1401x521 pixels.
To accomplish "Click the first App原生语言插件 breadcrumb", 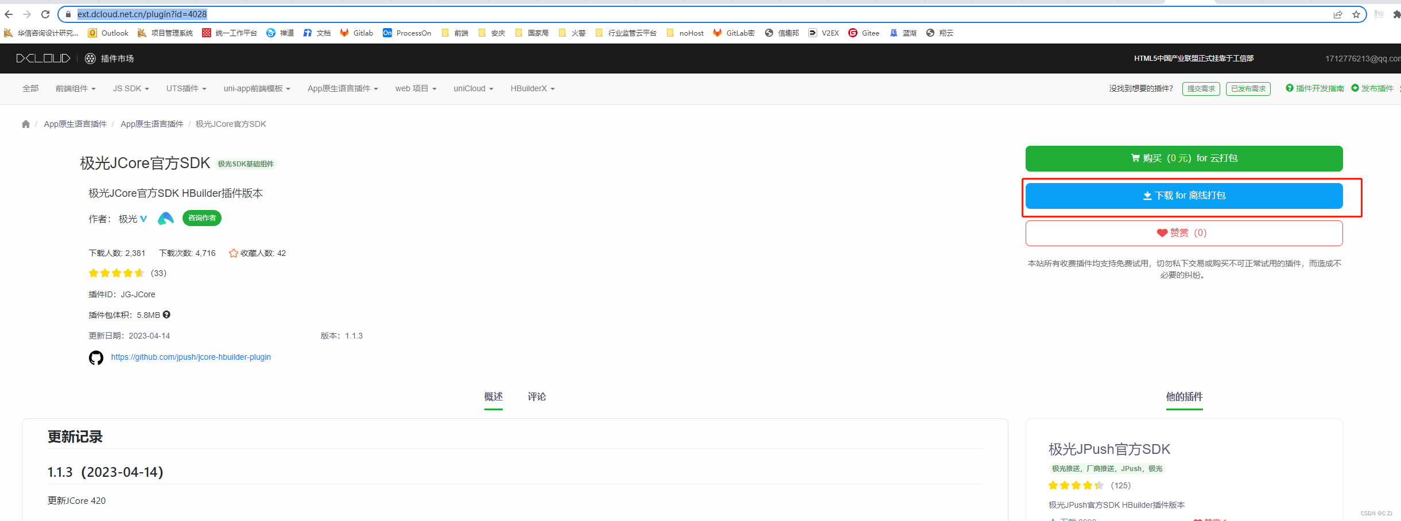I will coord(75,124).
